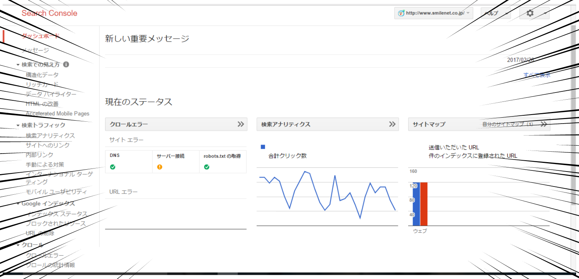Image resolution: width=579 pixels, height=279 pixels.
Task: Click the site favicon in property selector
Action: click(x=401, y=13)
